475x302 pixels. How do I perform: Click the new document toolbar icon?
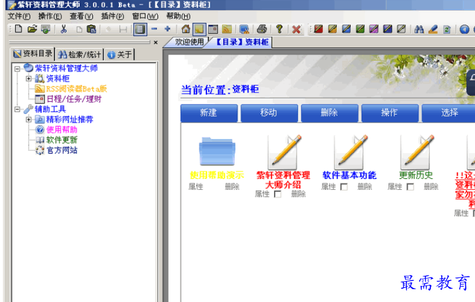tap(18, 29)
